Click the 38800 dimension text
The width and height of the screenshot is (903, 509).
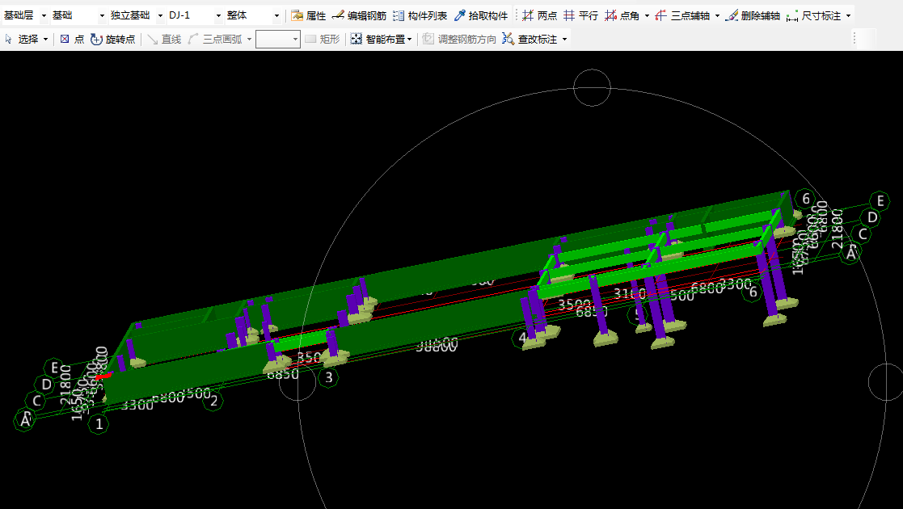pos(437,345)
